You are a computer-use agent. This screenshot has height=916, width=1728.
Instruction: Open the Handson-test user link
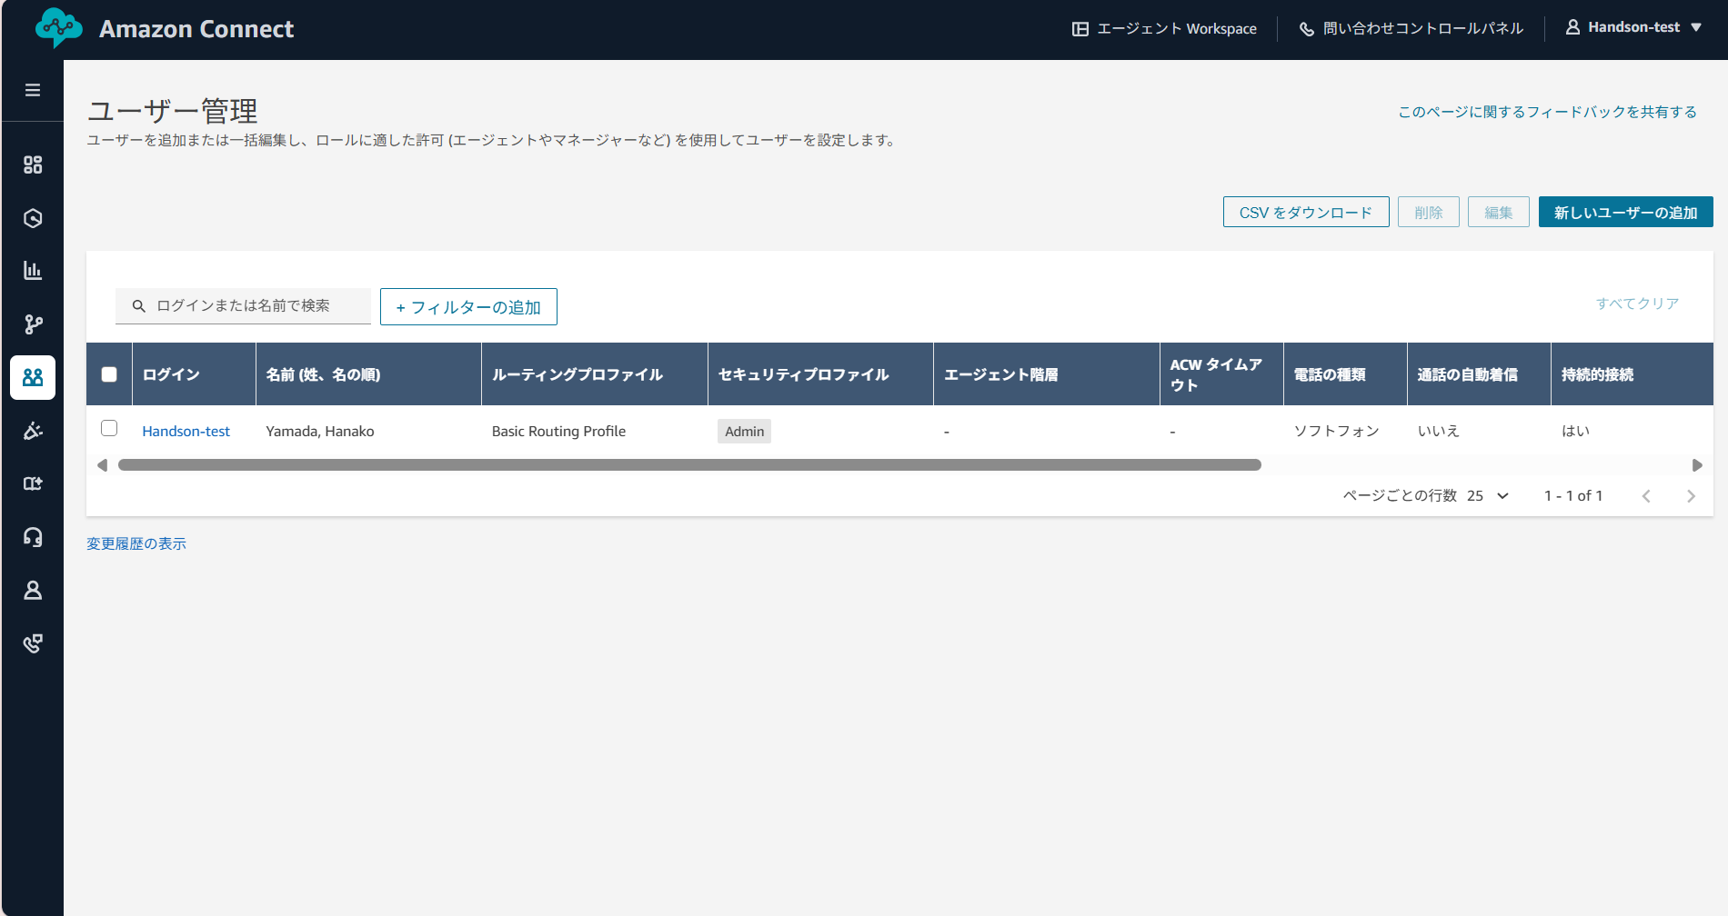[x=186, y=431]
